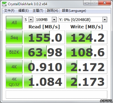Expand the test count dropdown showing 5
Viewport: 113px width, 103px height.
point(31,20)
